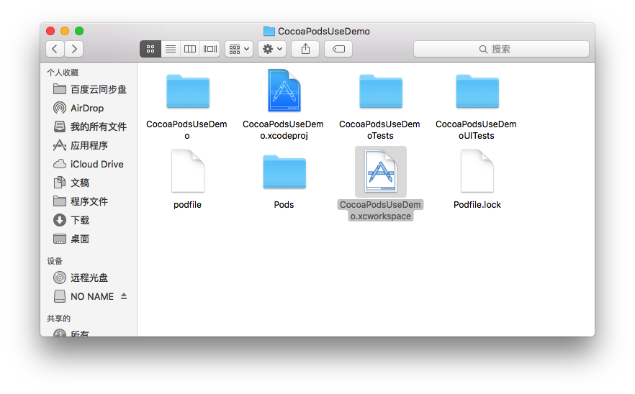Open the gear action menu
Screen dimensions: 635x394
click(272, 49)
